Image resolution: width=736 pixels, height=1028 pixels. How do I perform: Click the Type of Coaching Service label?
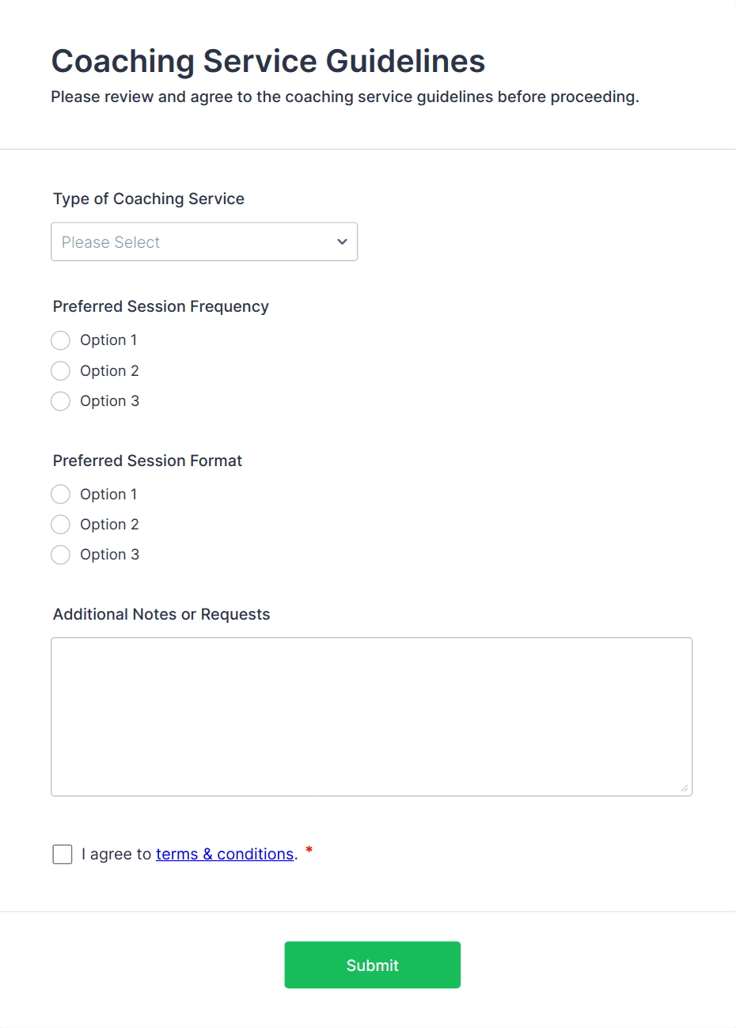coord(148,199)
